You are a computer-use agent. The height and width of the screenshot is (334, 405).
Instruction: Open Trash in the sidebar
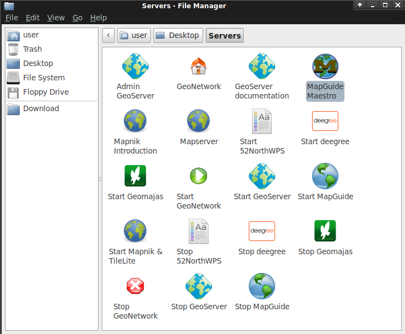(x=52, y=49)
